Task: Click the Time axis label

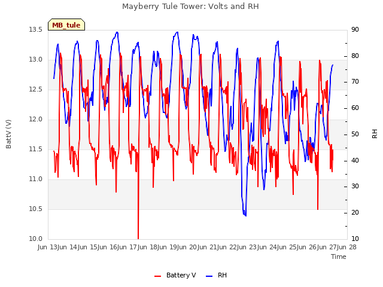Action: point(339,257)
